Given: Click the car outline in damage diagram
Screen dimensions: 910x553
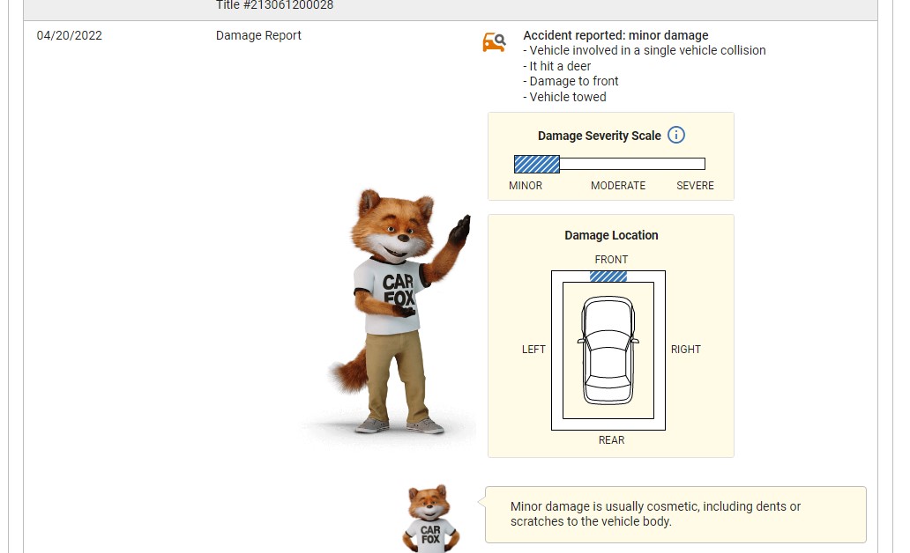Looking at the screenshot, I should [608, 350].
